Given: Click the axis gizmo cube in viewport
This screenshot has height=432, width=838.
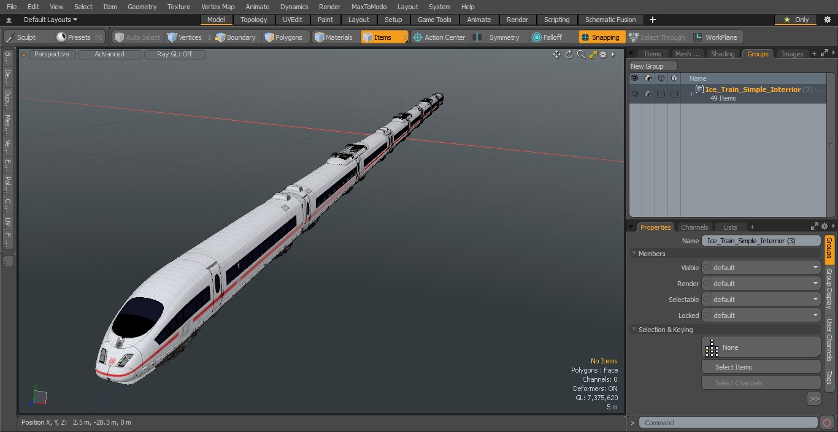Looking at the screenshot, I should pos(39,397).
